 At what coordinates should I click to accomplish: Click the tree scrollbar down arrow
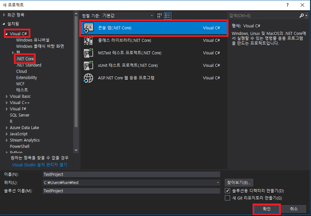pyautogui.click(x=76, y=150)
